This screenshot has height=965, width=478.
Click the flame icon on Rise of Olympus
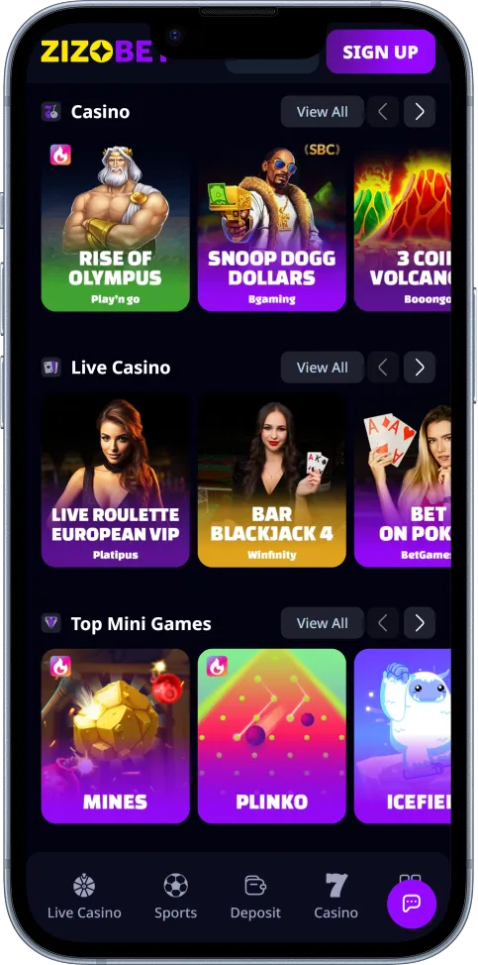tap(60, 156)
